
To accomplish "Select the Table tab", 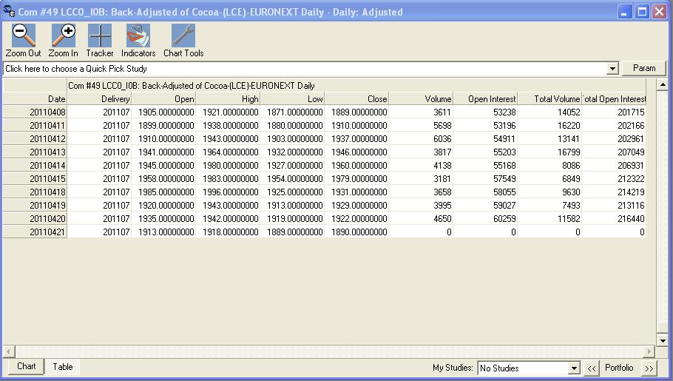I will [x=63, y=367].
